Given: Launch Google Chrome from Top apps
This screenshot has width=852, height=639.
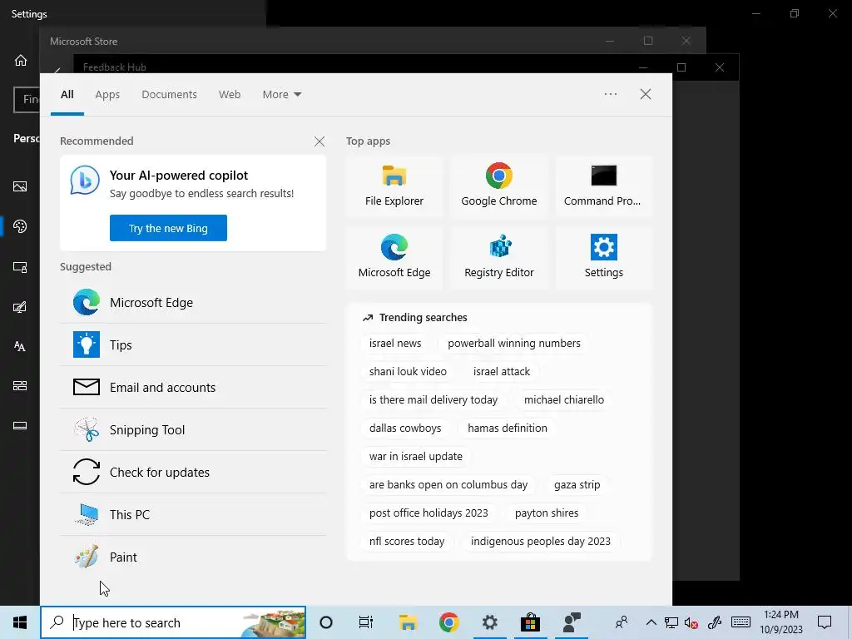Looking at the screenshot, I should [499, 186].
